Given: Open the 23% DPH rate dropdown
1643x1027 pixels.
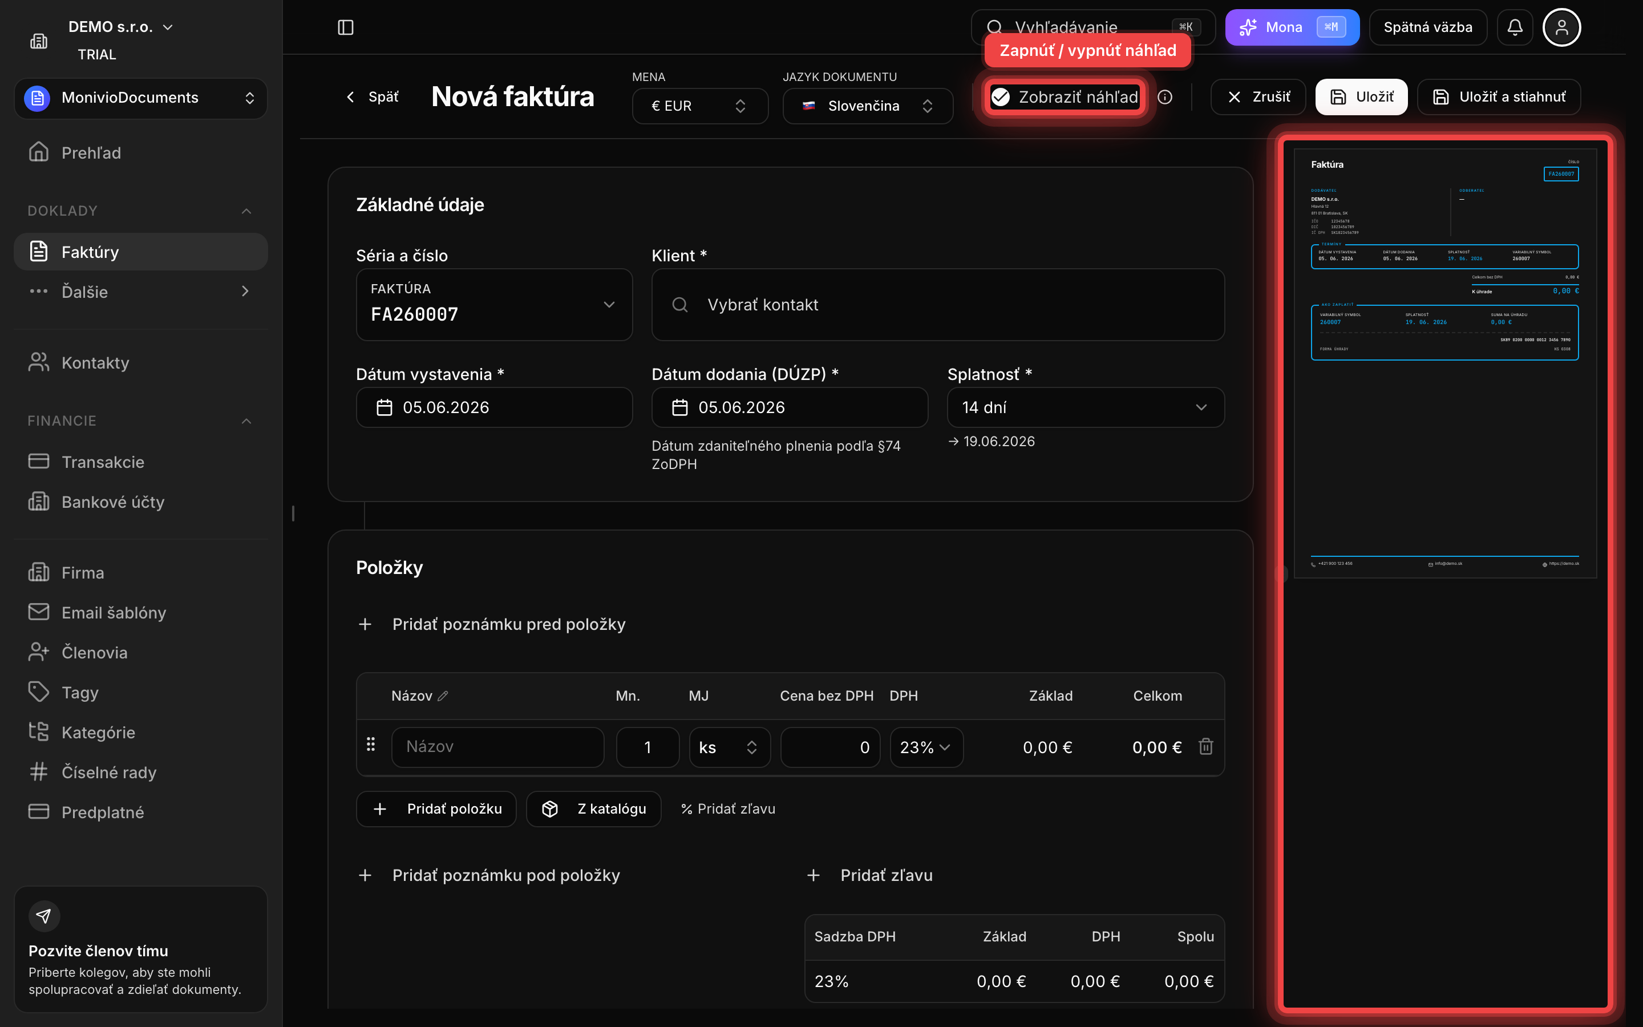Looking at the screenshot, I should (926, 747).
